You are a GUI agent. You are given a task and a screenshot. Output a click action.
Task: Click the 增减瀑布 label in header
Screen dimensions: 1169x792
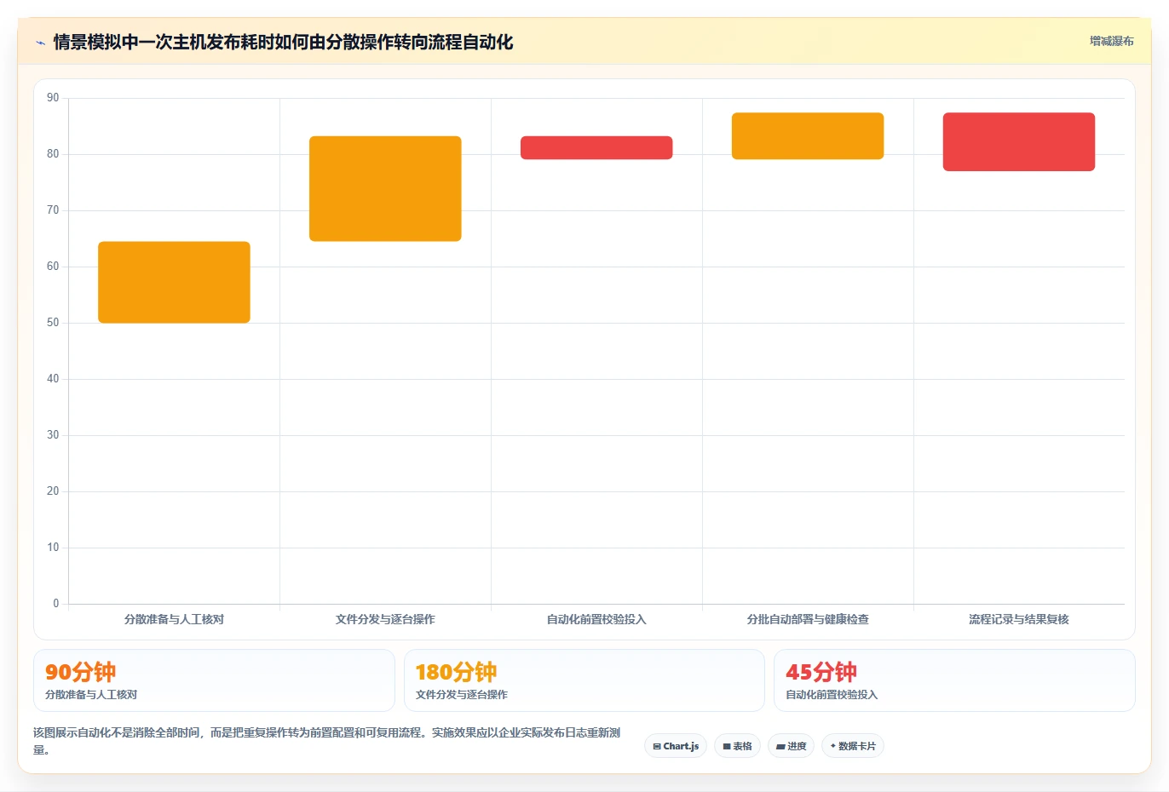1111,41
